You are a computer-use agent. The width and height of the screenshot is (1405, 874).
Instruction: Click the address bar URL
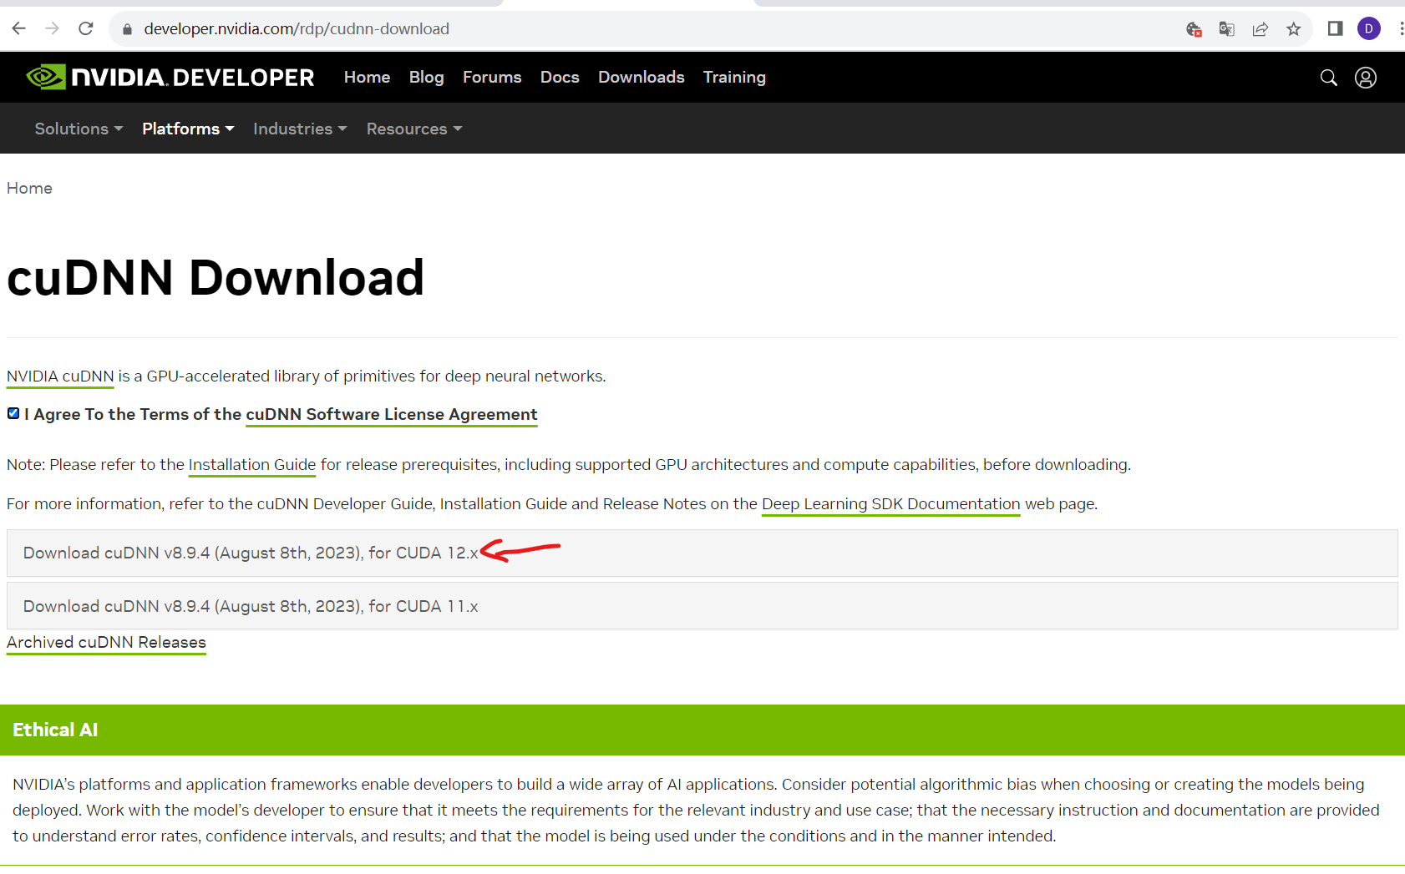[x=297, y=29]
